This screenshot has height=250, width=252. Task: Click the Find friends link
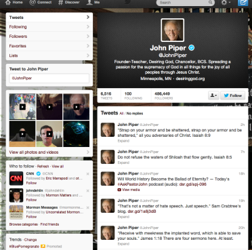coord(49,224)
